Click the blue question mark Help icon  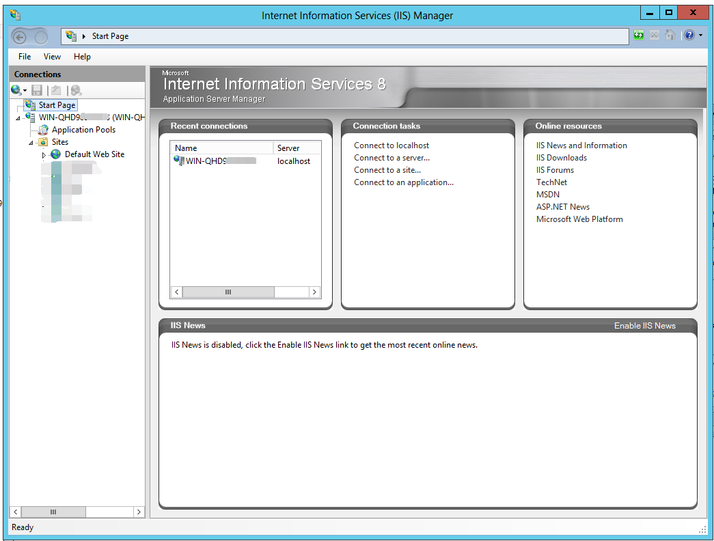tap(688, 36)
